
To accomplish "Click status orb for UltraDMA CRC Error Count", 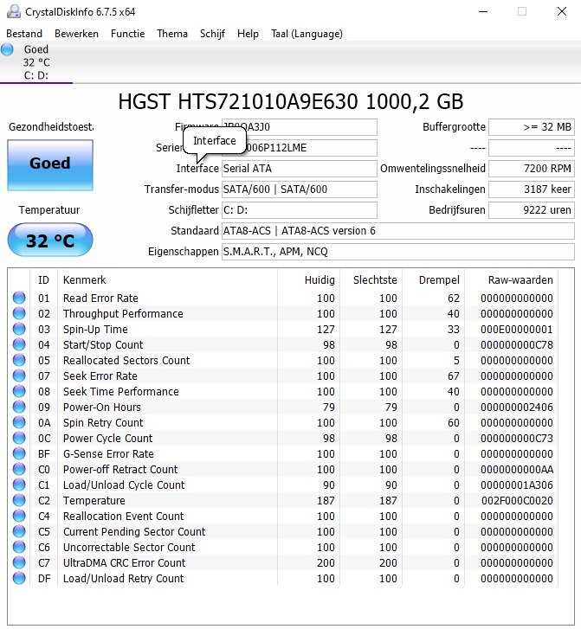I will click(x=19, y=562).
